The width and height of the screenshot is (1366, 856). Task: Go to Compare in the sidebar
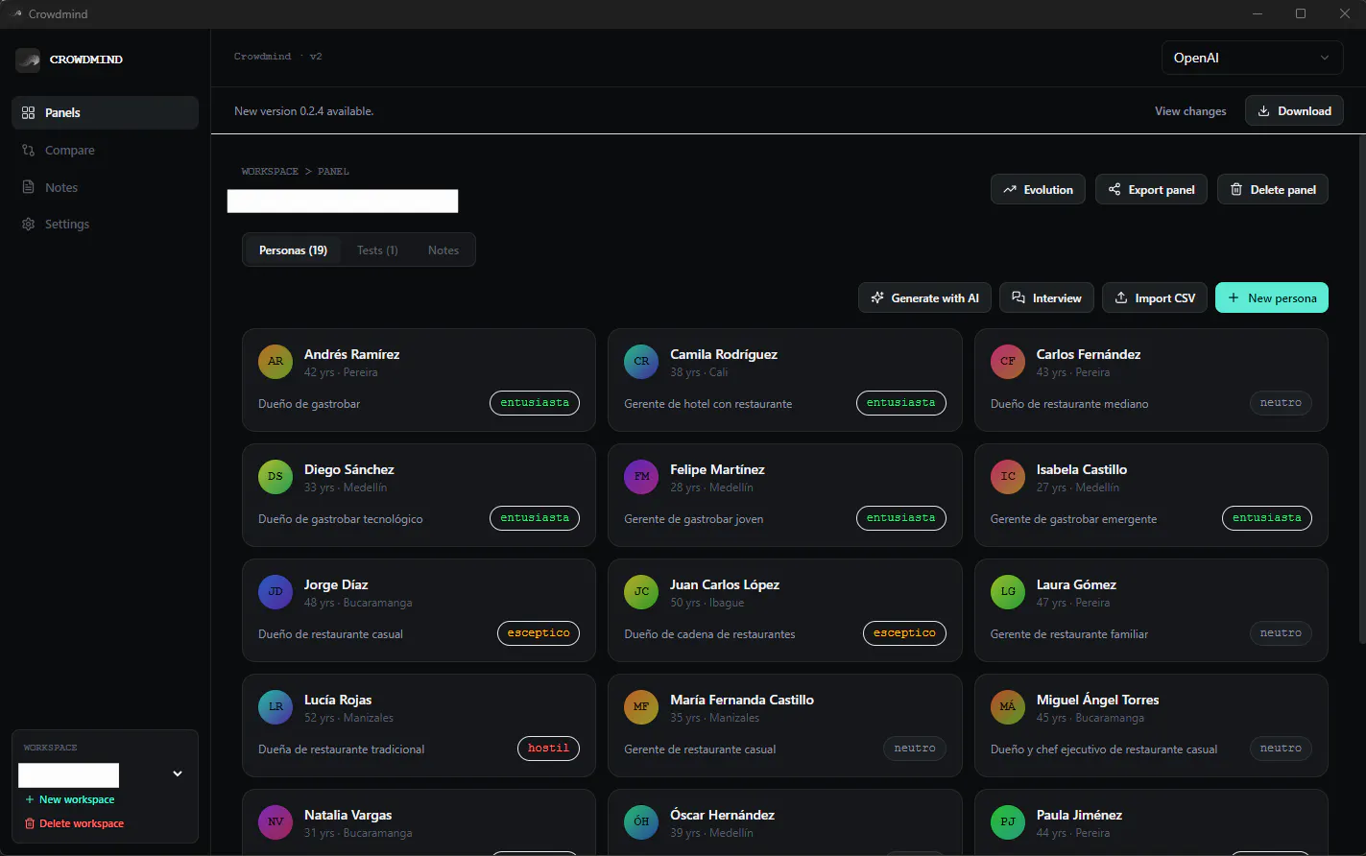click(105, 150)
